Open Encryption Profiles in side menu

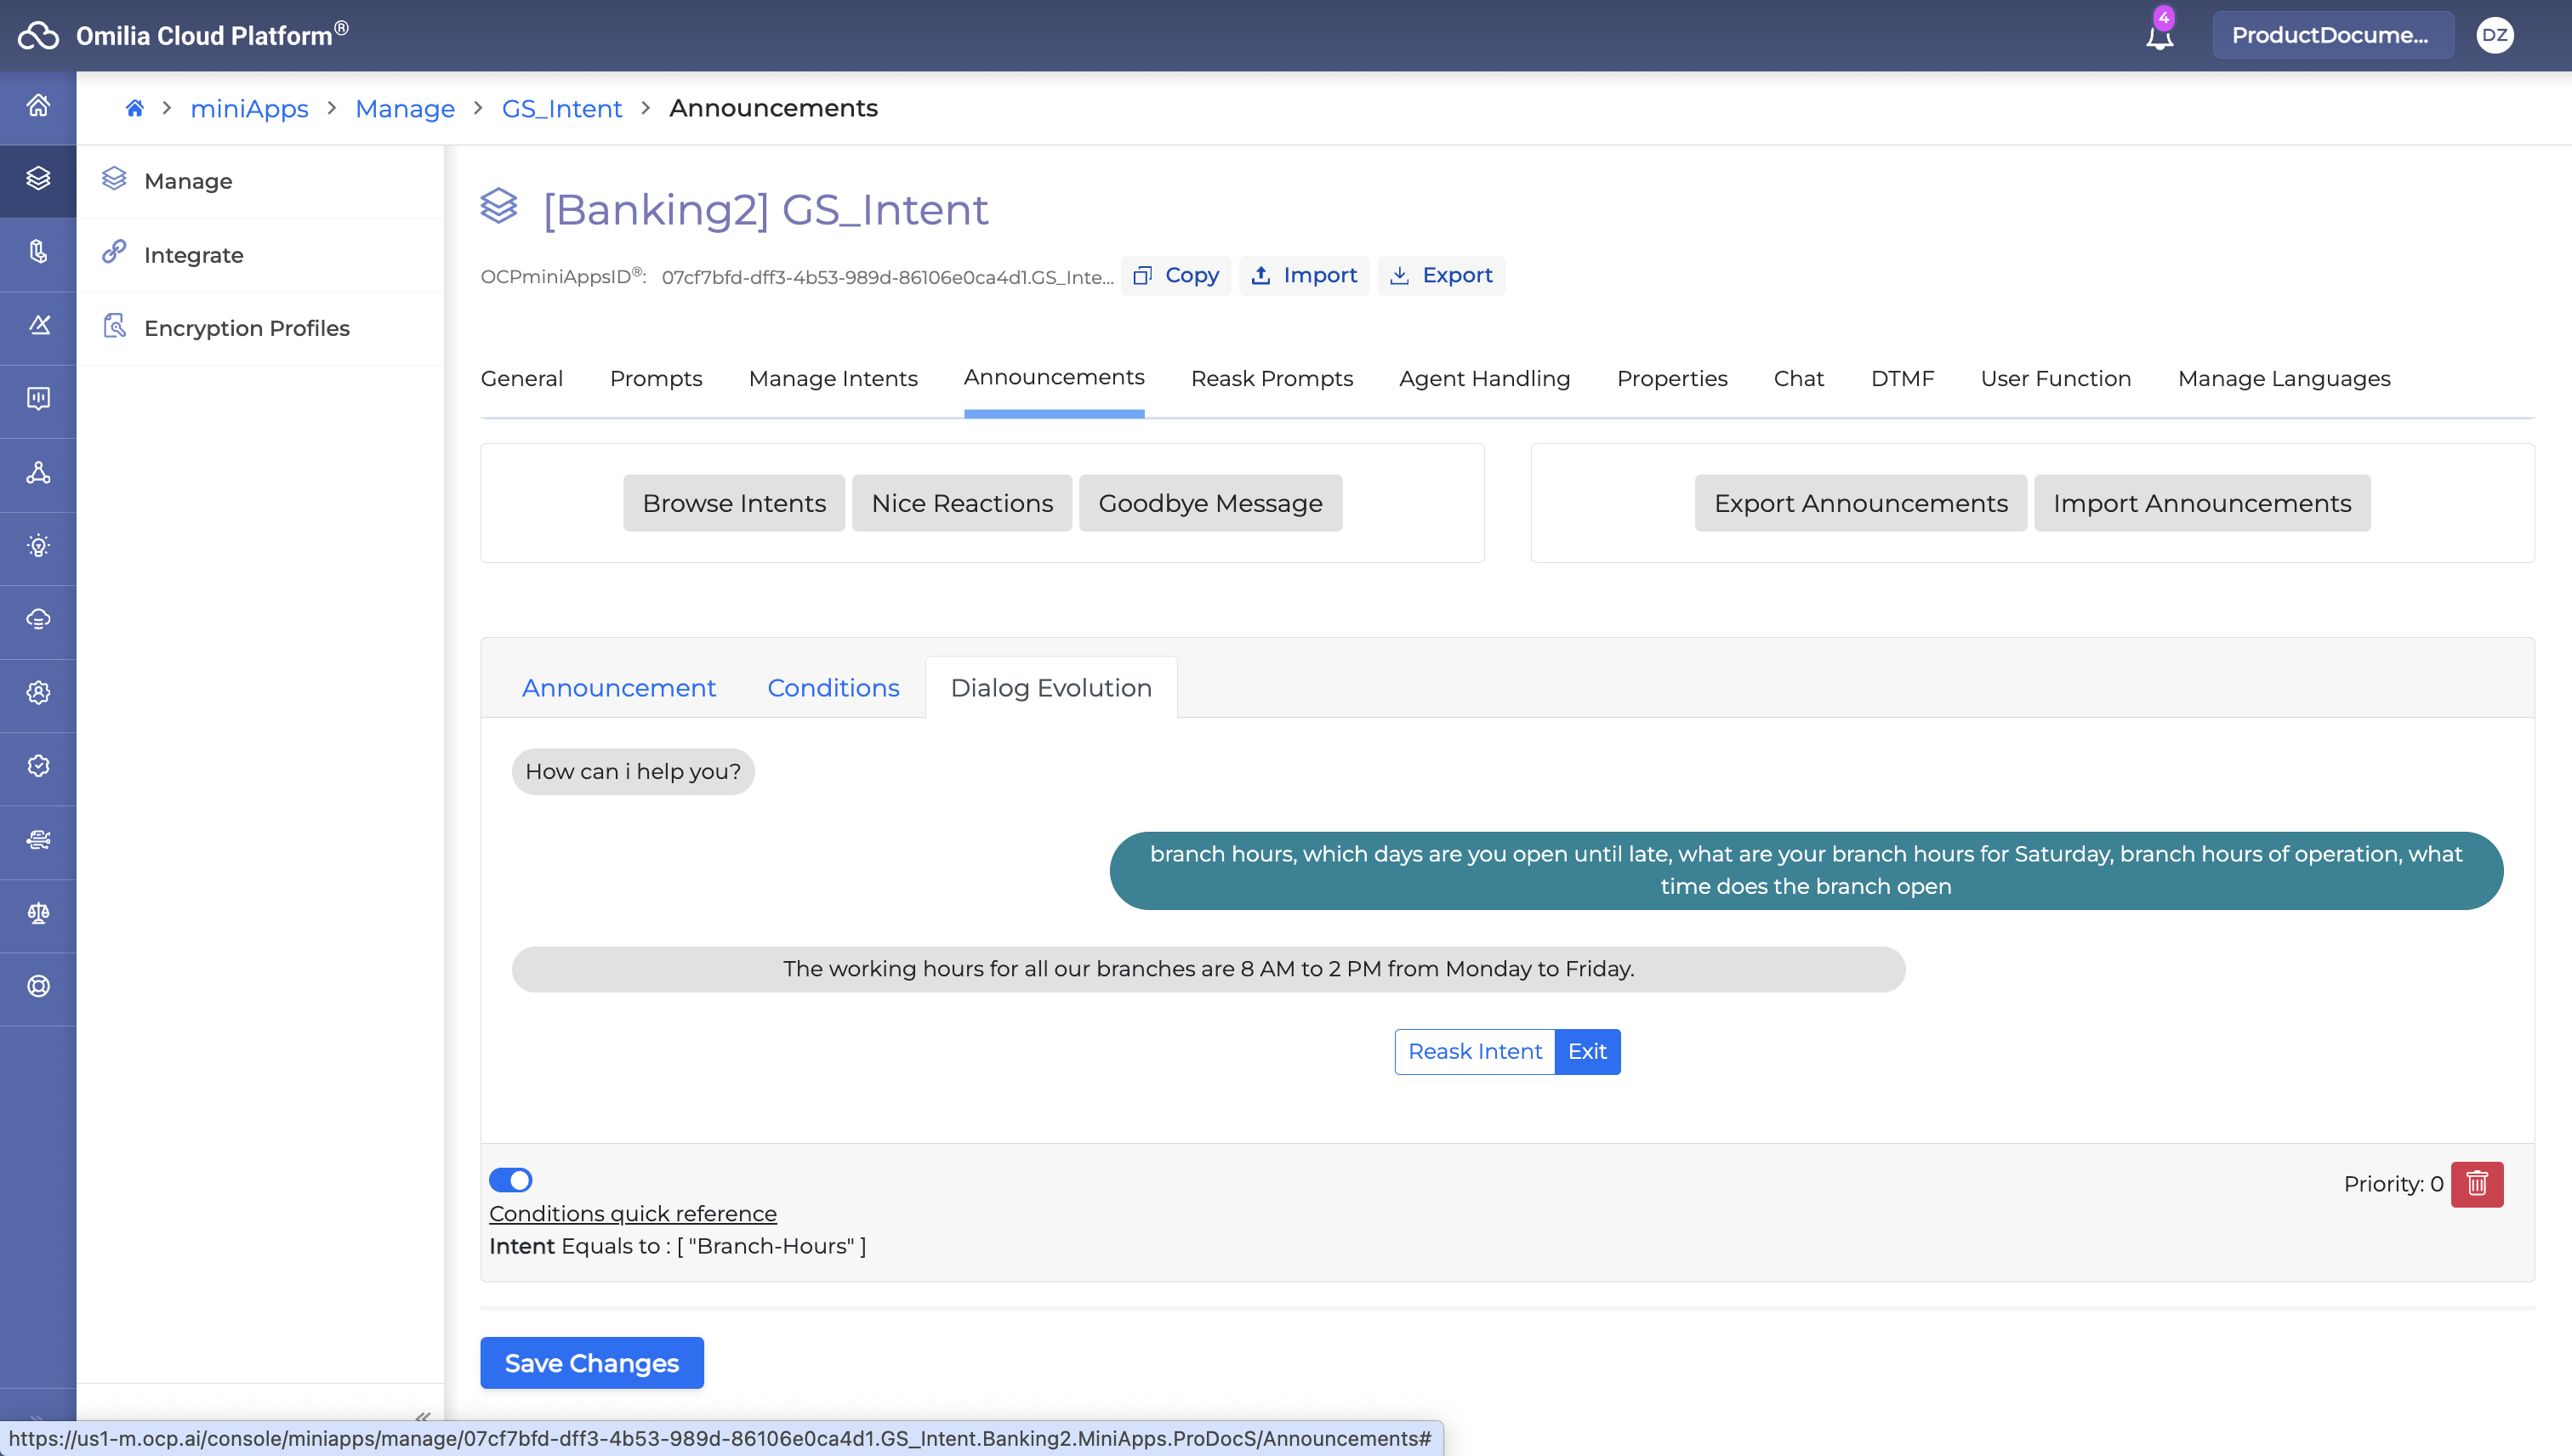point(246,328)
